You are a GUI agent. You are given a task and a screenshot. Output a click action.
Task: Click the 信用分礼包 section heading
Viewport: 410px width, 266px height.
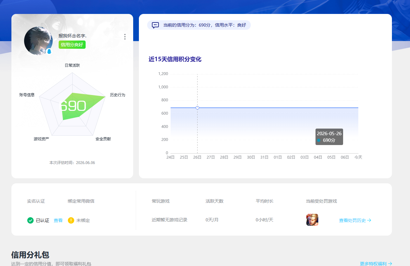coord(30,255)
